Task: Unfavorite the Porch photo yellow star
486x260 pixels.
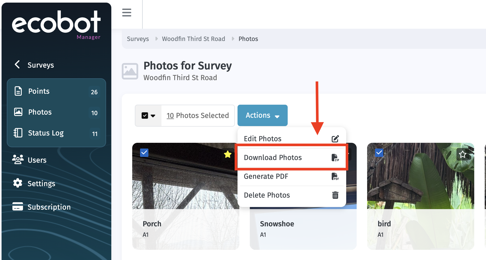Action: [x=228, y=154]
